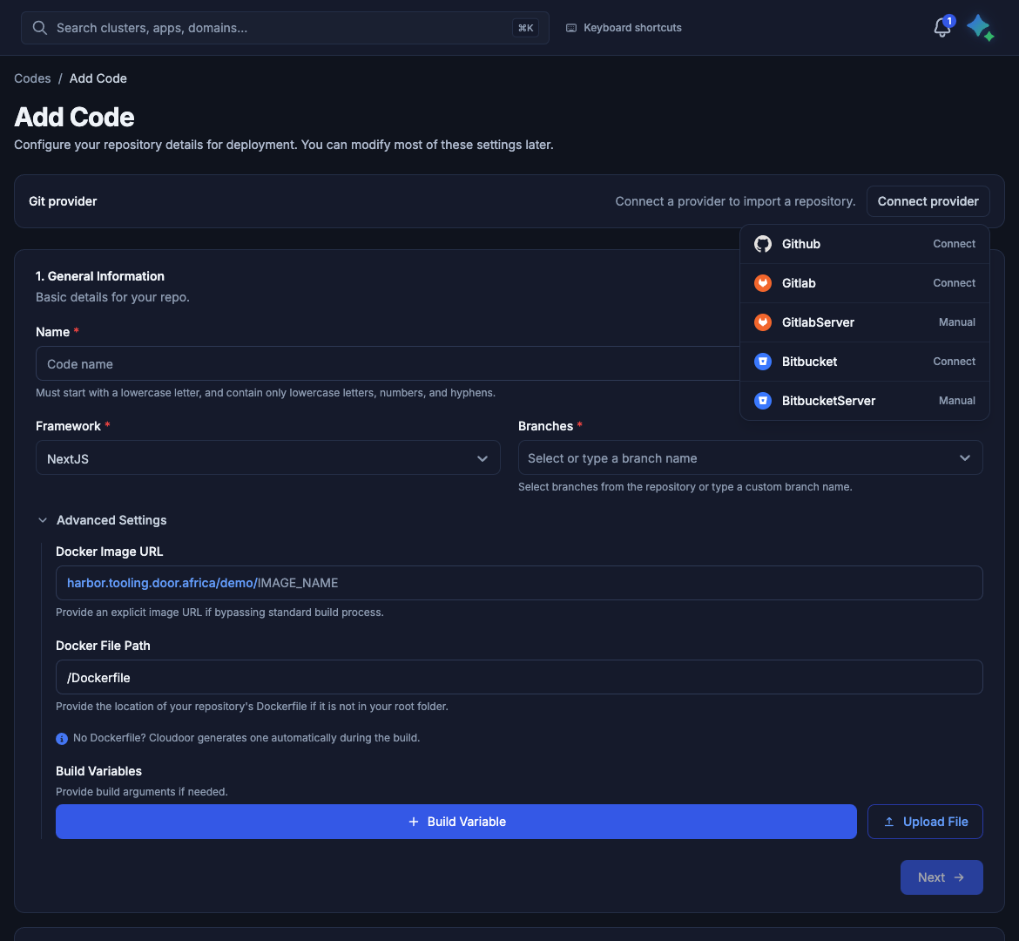
Task: Click the keyboard icon beside shortcuts
Action: pyautogui.click(x=571, y=28)
